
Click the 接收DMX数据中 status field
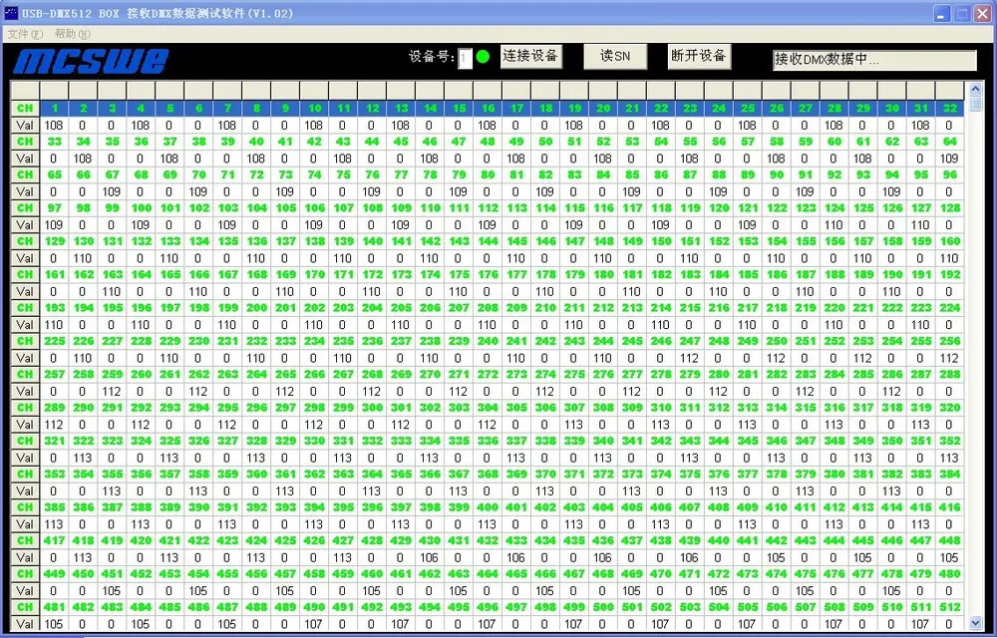(874, 60)
